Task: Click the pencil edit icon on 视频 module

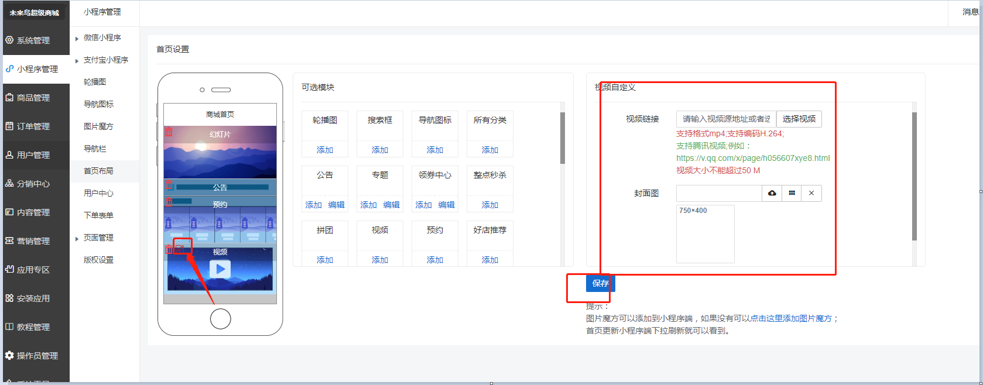Action: tap(180, 249)
